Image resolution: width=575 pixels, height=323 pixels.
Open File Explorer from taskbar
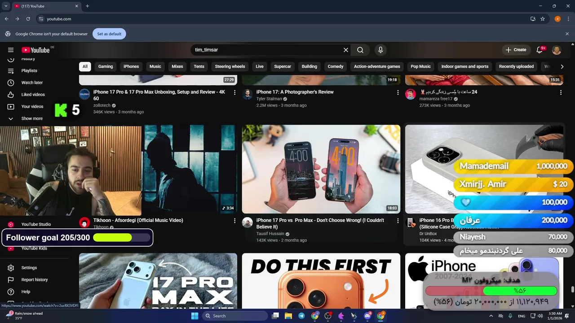(x=288, y=316)
